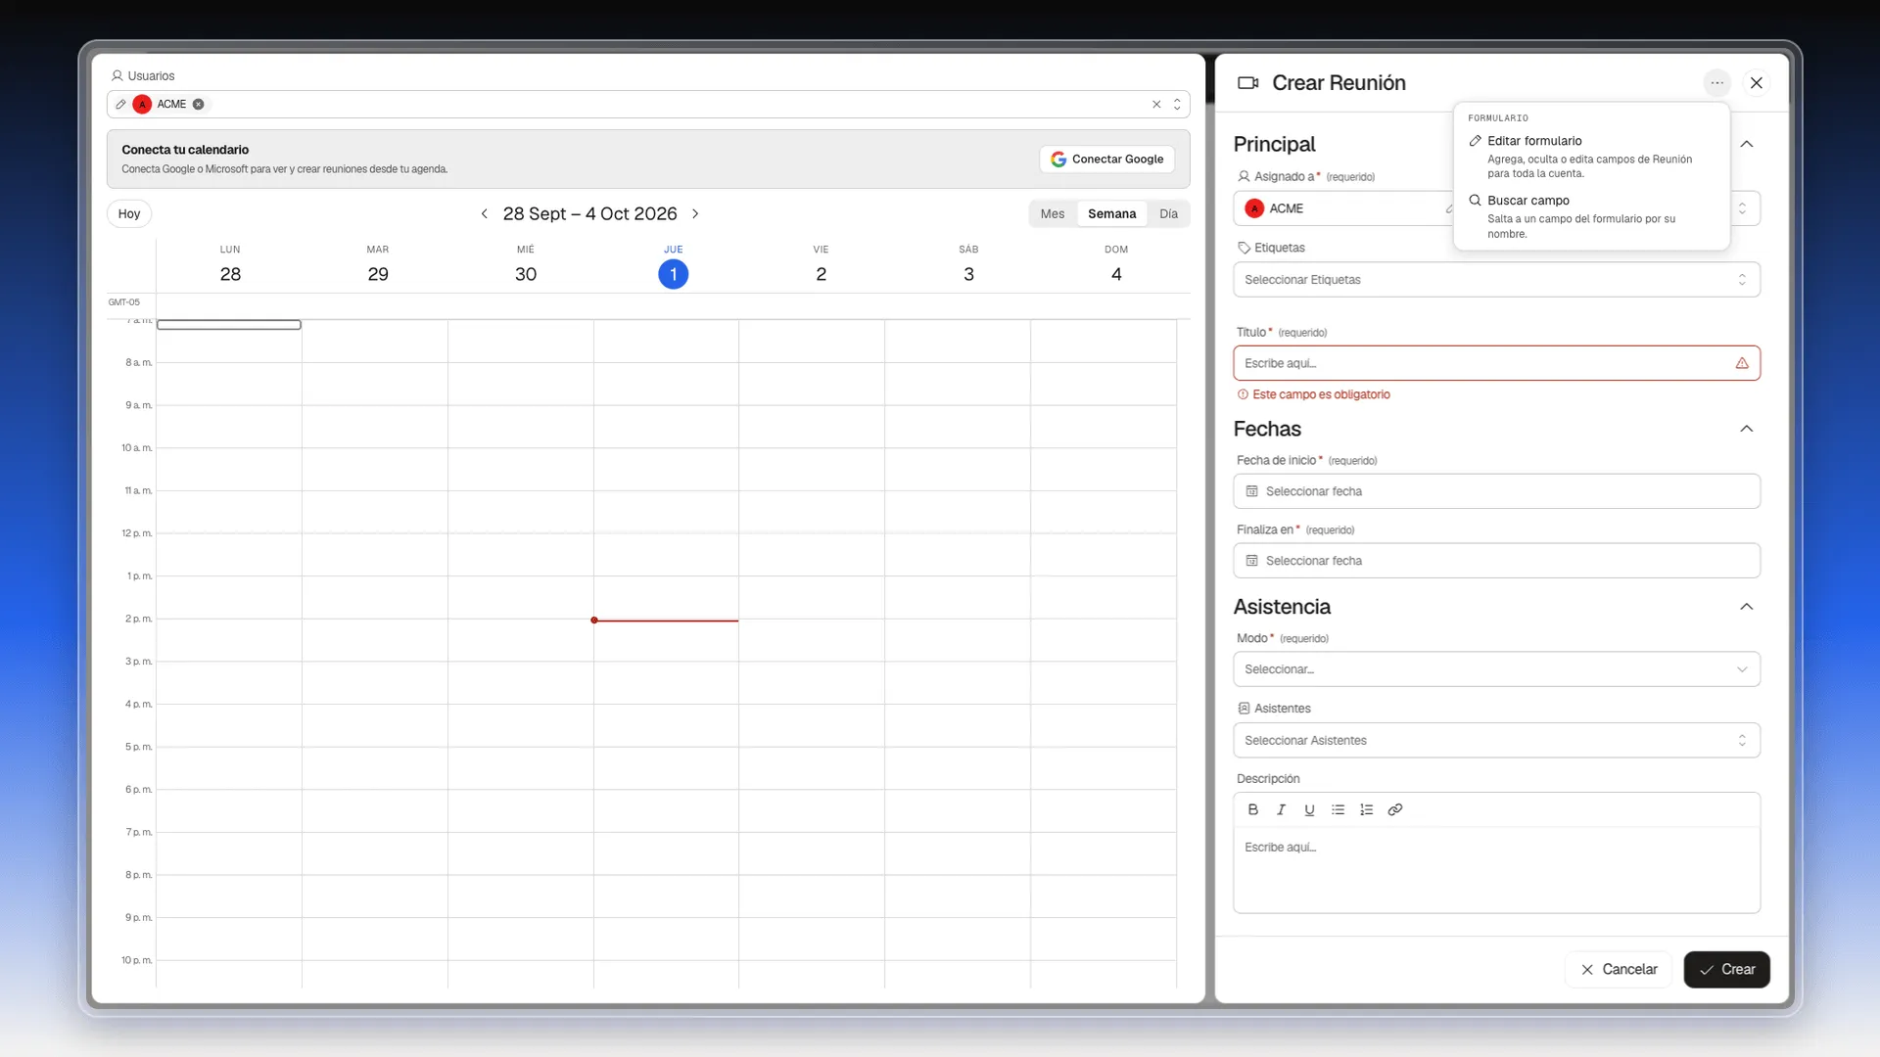Insert a link in description

[1395, 809]
